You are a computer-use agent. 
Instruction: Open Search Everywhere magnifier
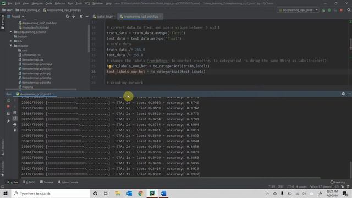pos(349,10)
